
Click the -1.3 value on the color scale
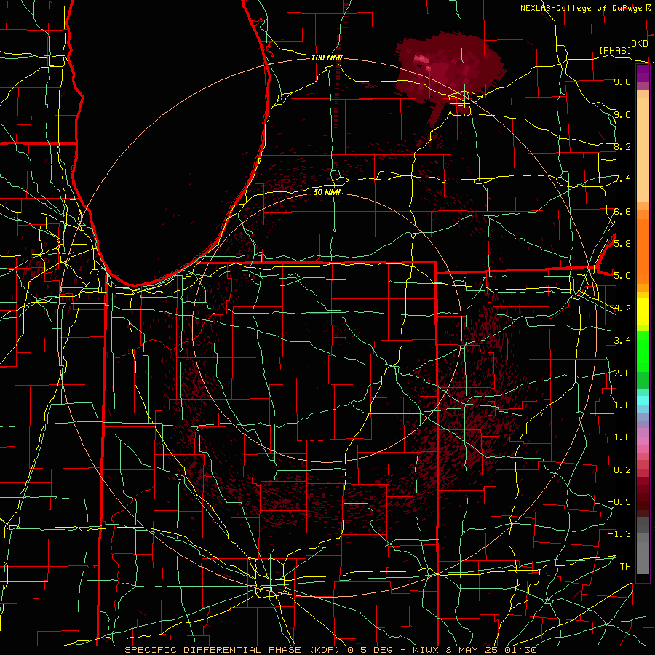coord(619,534)
